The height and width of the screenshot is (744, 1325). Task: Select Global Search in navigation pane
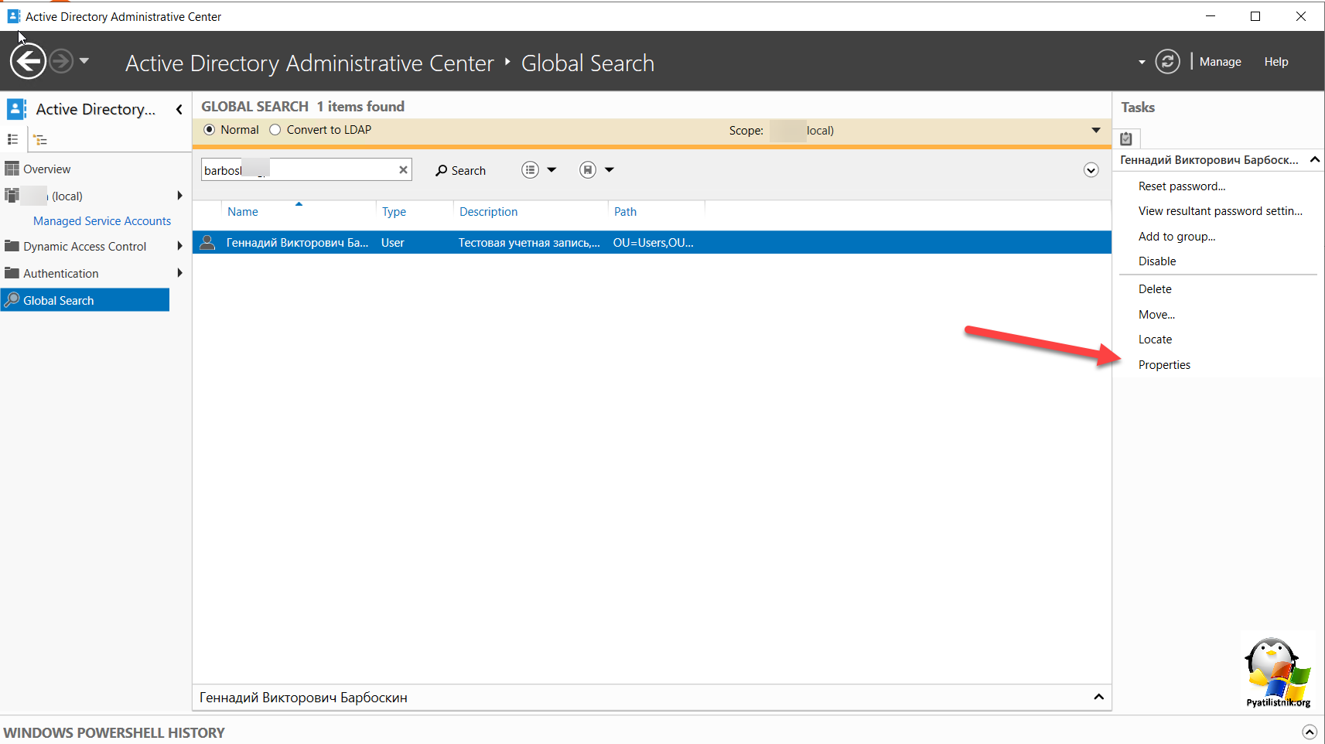click(x=85, y=300)
